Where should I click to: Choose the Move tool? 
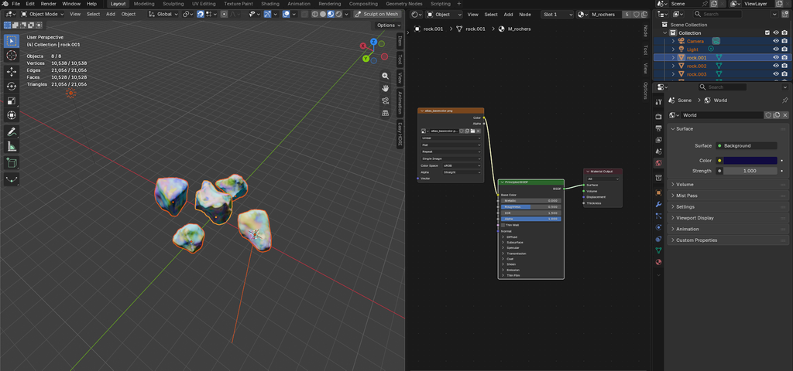[x=12, y=72]
